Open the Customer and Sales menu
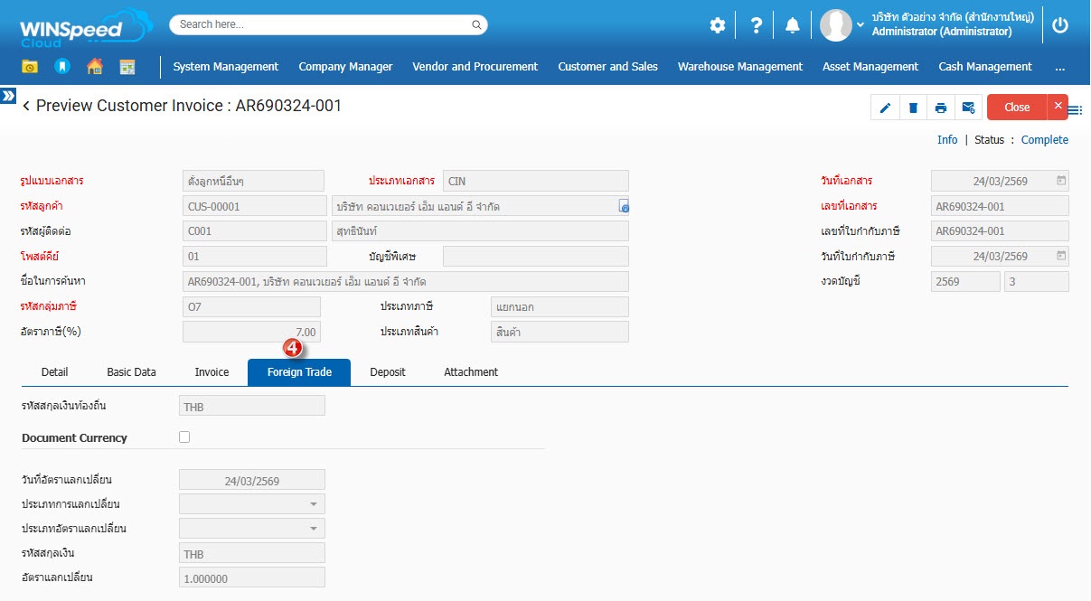This screenshot has height=601, width=1091. pyautogui.click(x=607, y=67)
